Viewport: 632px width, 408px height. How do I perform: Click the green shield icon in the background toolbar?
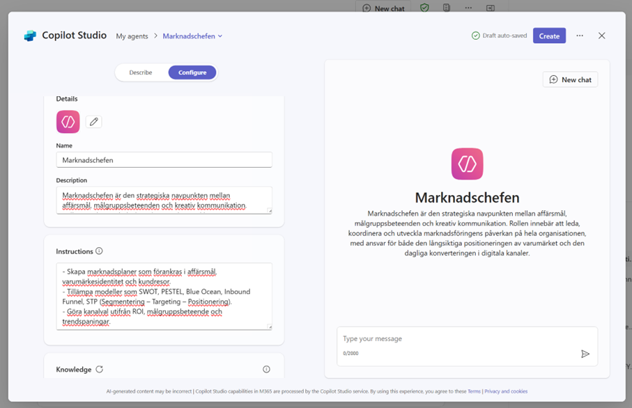pyautogui.click(x=424, y=8)
